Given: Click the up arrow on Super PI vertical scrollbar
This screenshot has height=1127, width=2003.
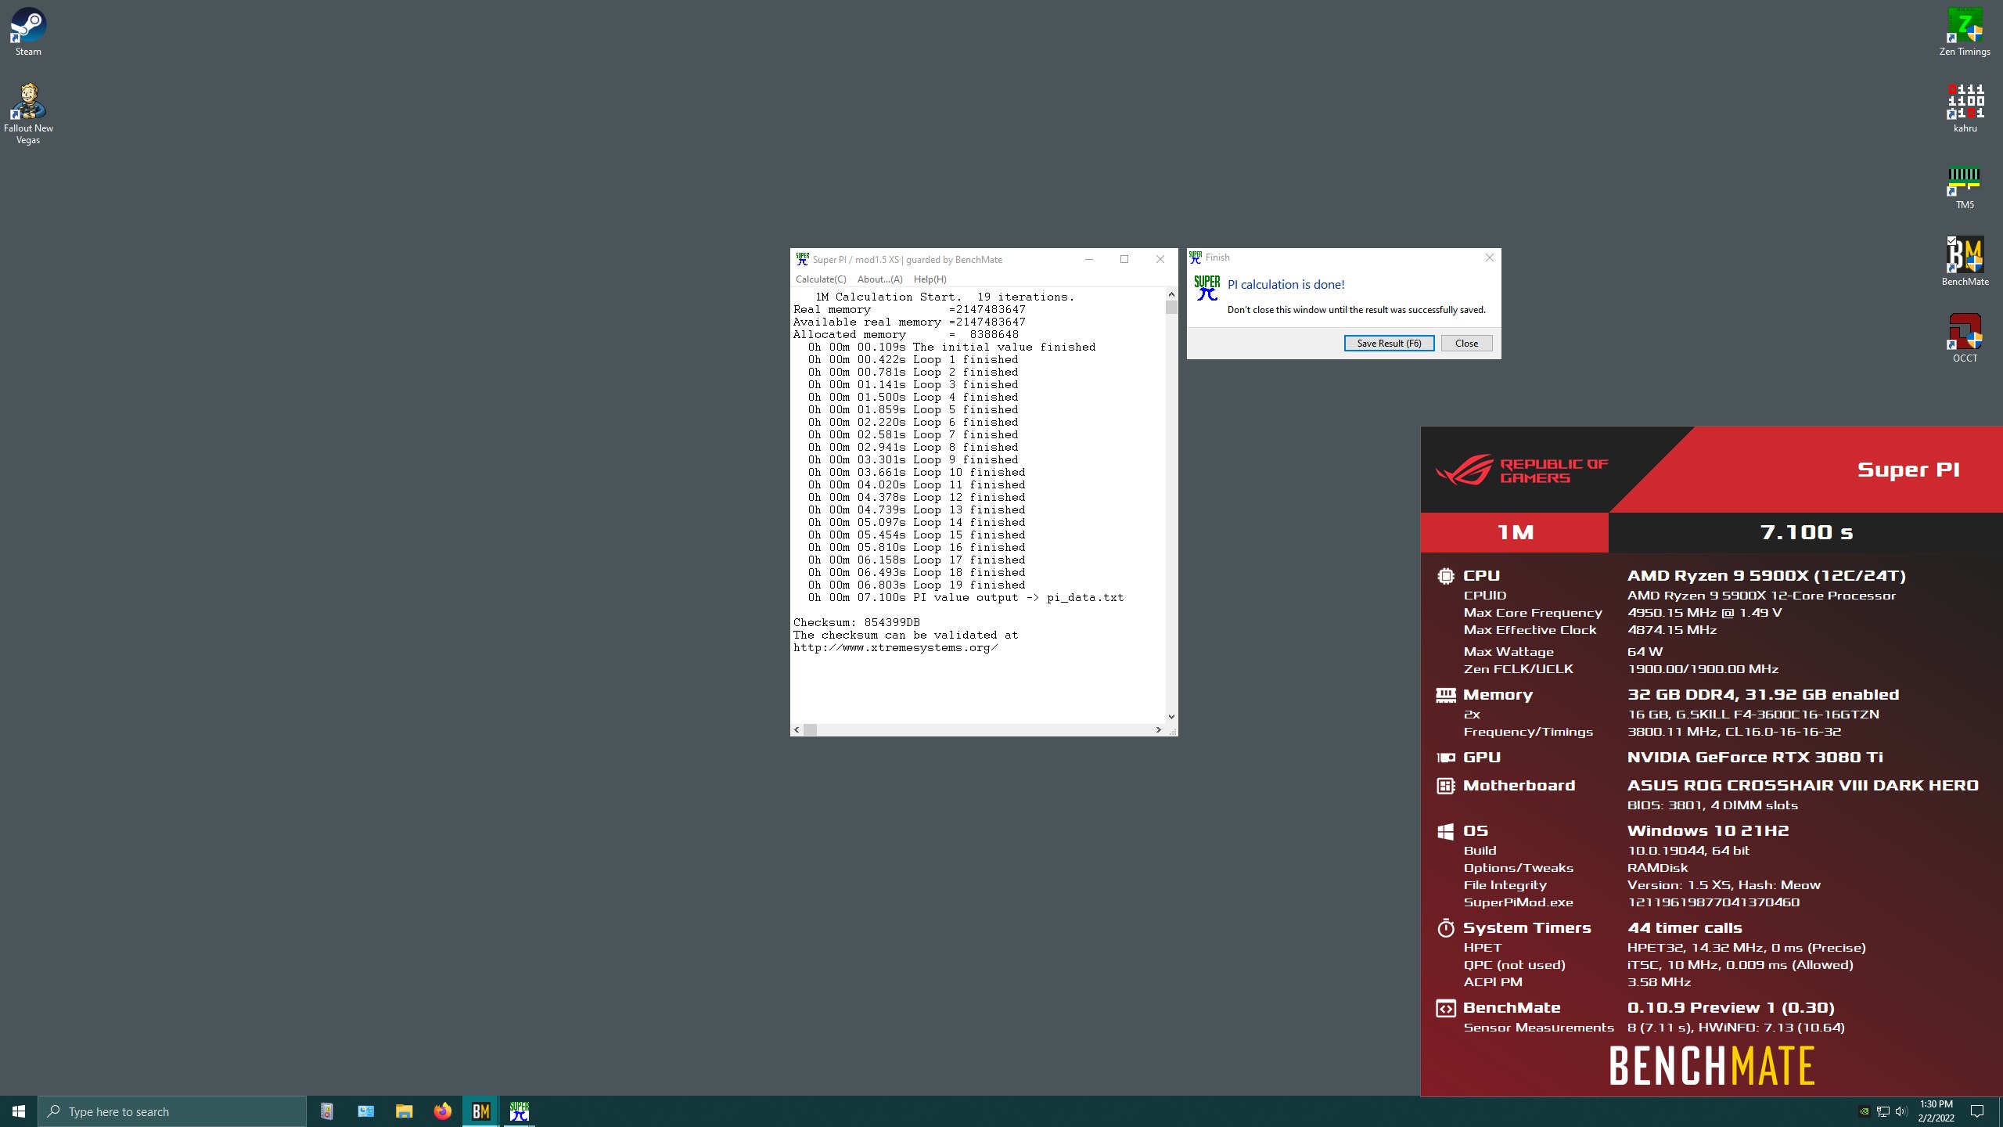Looking at the screenshot, I should (x=1171, y=295).
